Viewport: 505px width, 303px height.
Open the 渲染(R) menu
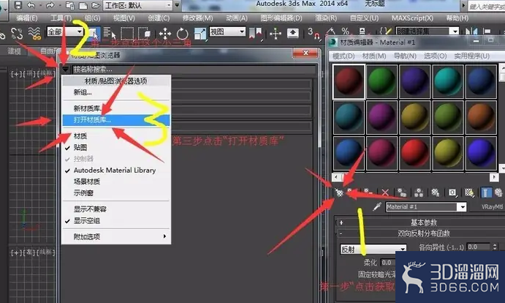click(x=326, y=18)
